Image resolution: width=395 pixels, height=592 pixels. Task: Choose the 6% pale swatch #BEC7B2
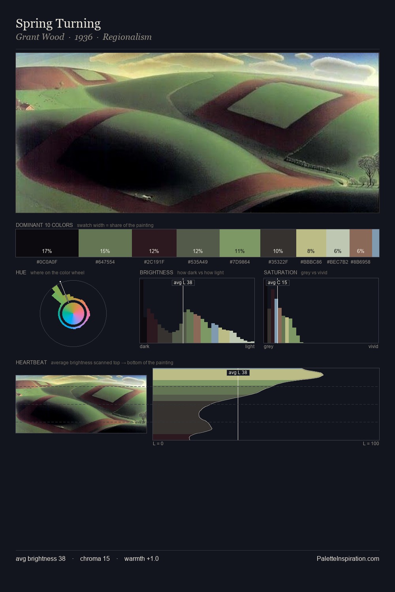point(338,243)
